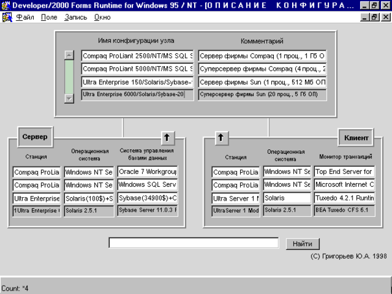Click server DBMS field 'Oracle 7 Workgroup'
392x294 pixels.
pyautogui.click(x=147, y=172)
